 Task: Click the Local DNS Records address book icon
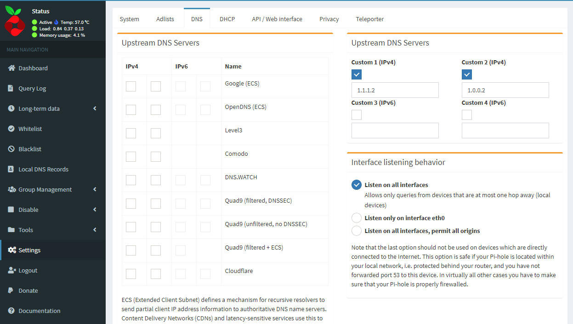[11, 169]
